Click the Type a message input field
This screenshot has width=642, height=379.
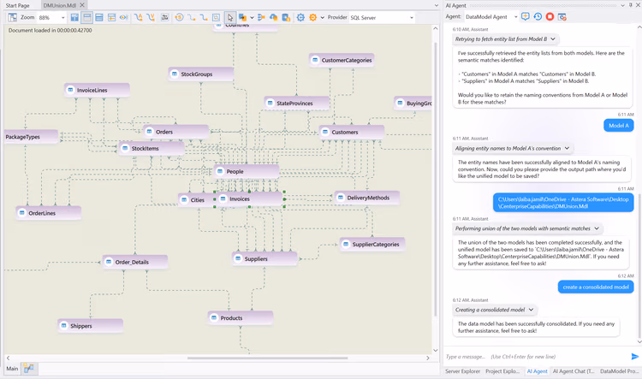[x=537, y=357]
